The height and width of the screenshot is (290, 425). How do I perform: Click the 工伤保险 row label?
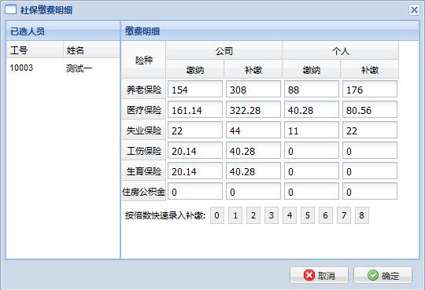[x=144, y=151]
